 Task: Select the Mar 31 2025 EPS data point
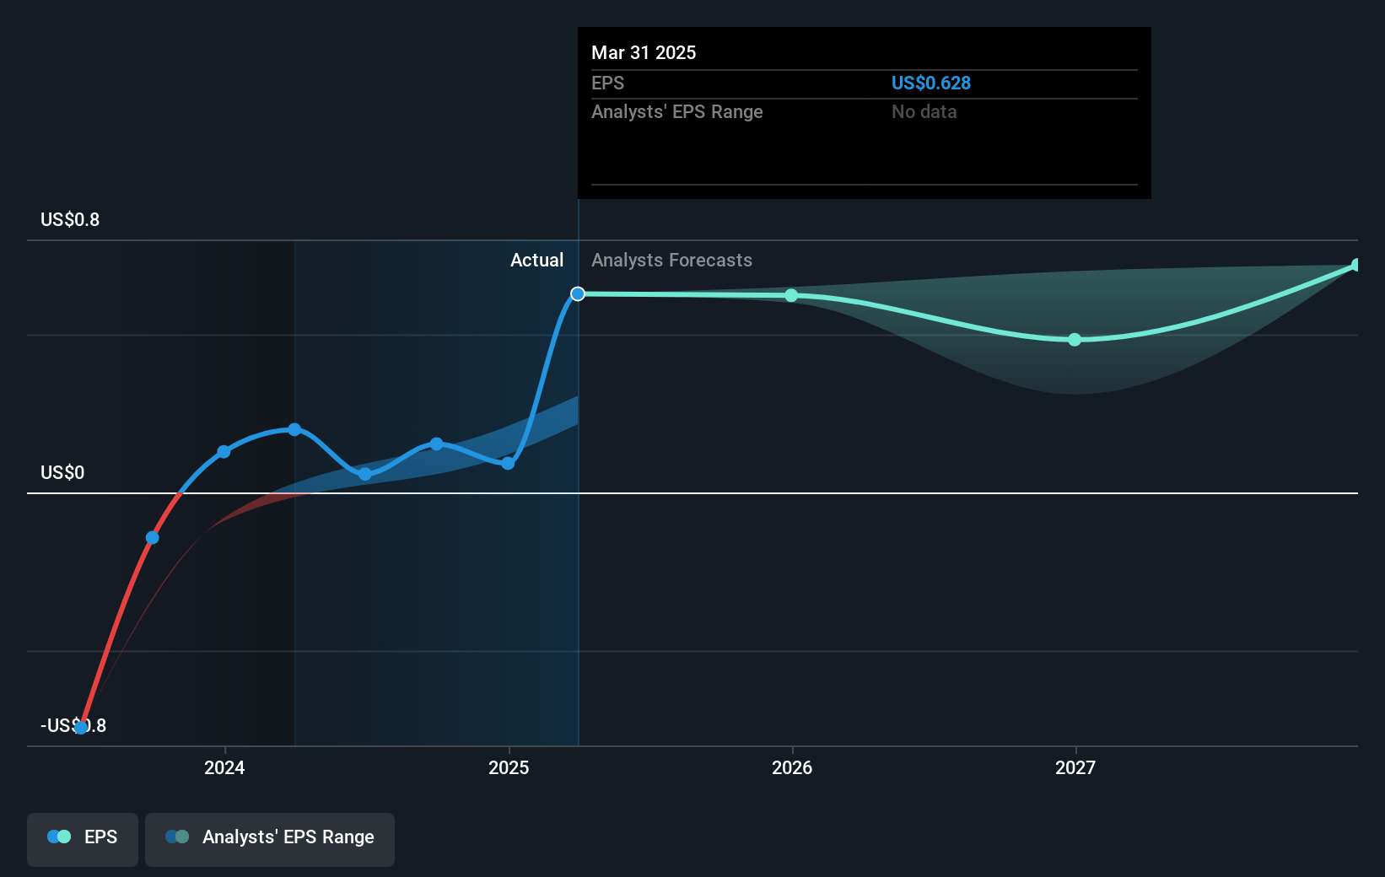point(578,293)
